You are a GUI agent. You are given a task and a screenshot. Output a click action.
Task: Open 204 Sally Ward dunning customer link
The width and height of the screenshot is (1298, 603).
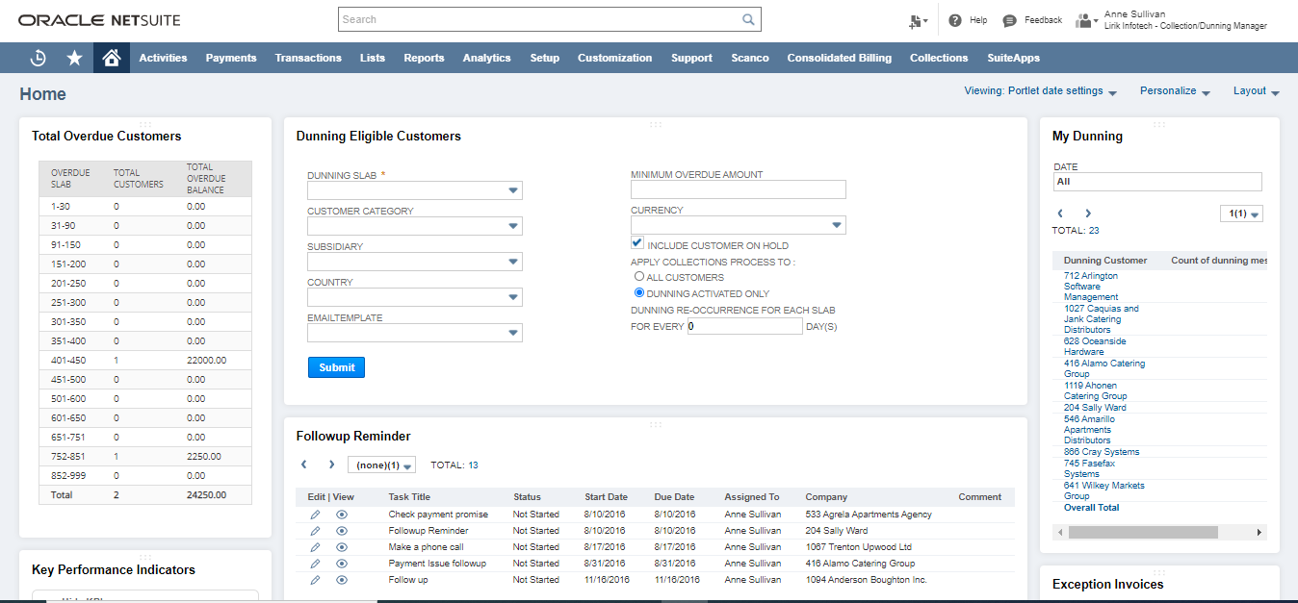(1095, 408)
